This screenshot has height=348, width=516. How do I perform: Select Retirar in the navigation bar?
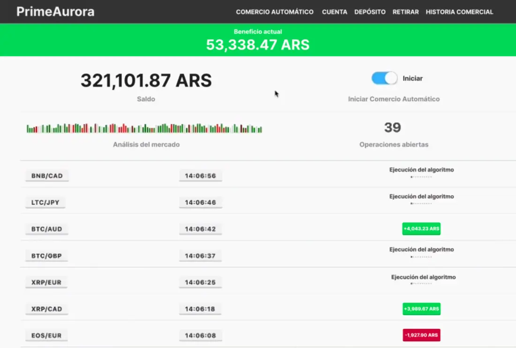click(x=405, y=12)
